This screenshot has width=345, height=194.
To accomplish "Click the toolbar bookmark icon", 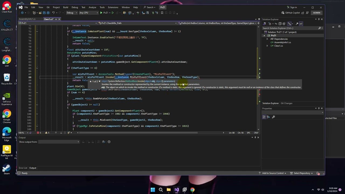I will coord(162,13).
